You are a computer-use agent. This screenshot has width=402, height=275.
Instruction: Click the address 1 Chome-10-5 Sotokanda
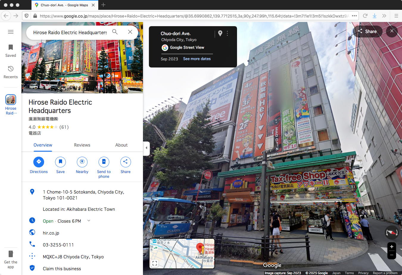click(x=83, y=195)
